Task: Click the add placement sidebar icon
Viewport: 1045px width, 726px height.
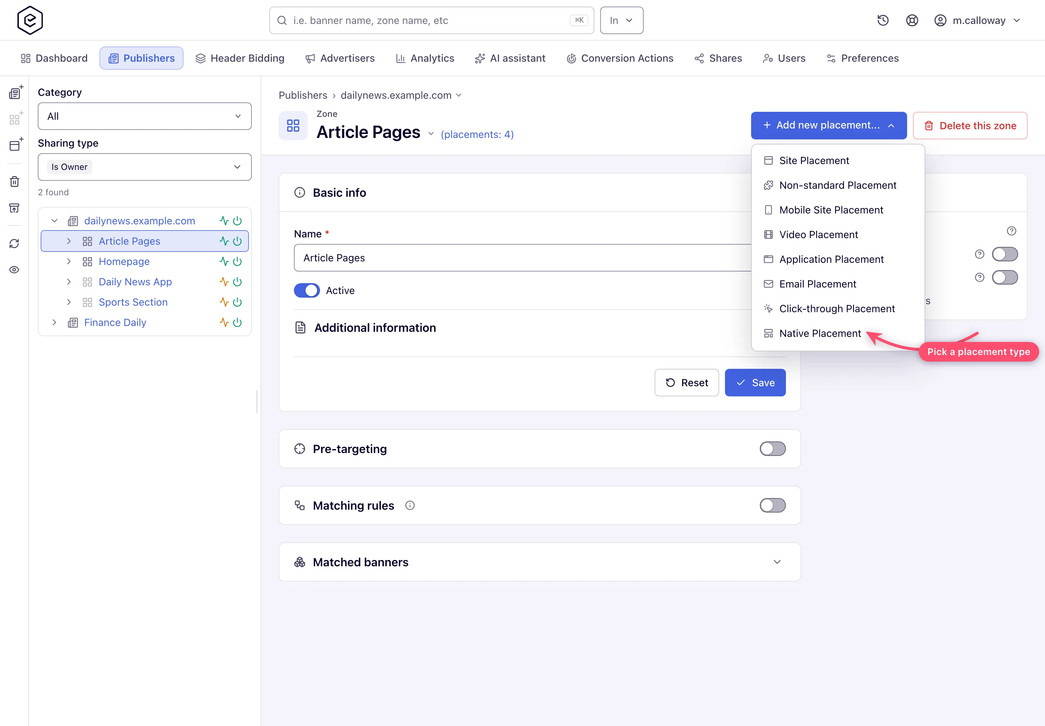Action: (16, 144)
